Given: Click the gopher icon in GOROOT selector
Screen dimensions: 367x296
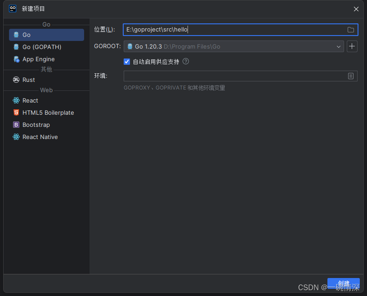Looking at the screenshot, I should [x=130, y=46].
